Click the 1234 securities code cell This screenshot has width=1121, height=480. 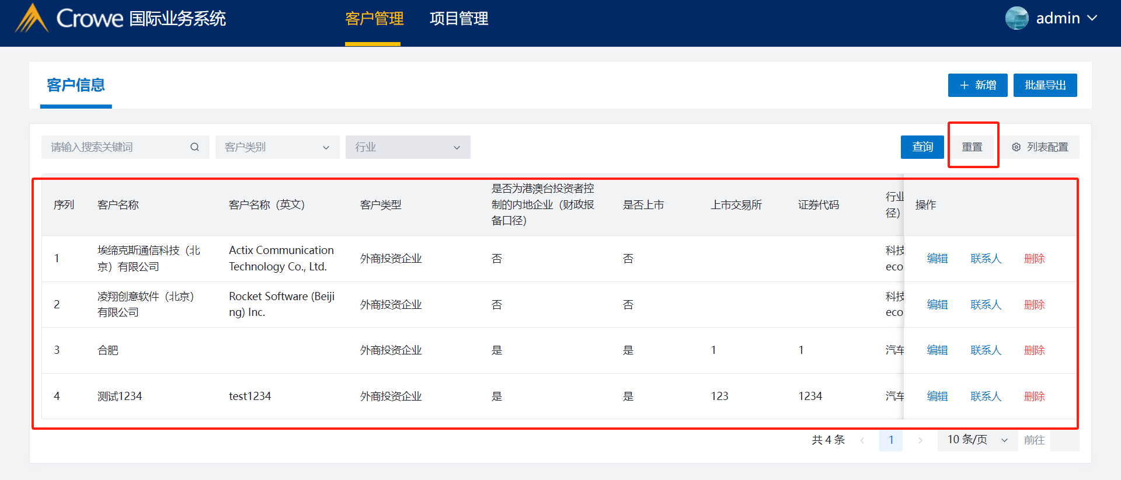[810, 396]
